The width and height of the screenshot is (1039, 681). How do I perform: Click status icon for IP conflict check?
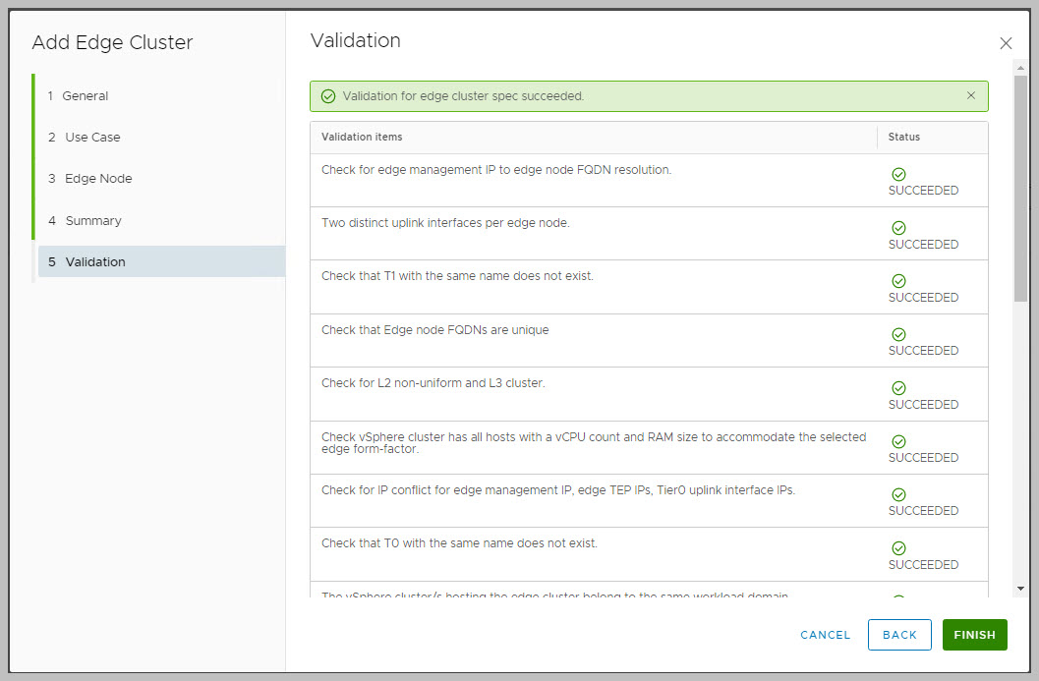click(898, 494)
